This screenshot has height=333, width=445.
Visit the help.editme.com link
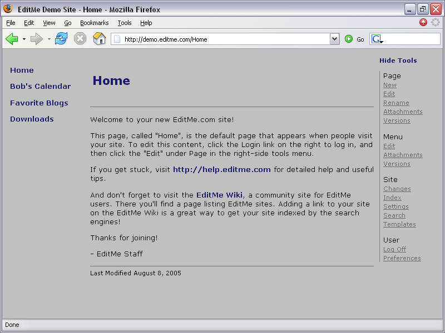coord(221,170)
